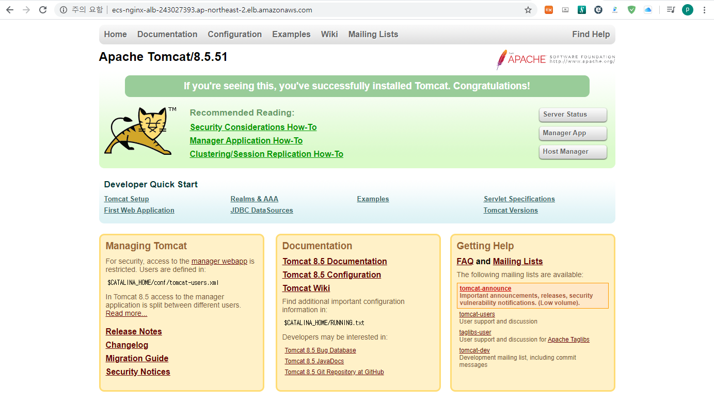The width and height of the screenshot is (714, 402).
Task: Open the Examples nav item
Action: pos(291,35)
